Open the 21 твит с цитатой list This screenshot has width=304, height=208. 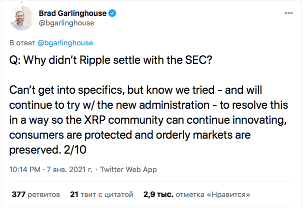[101, 194]
